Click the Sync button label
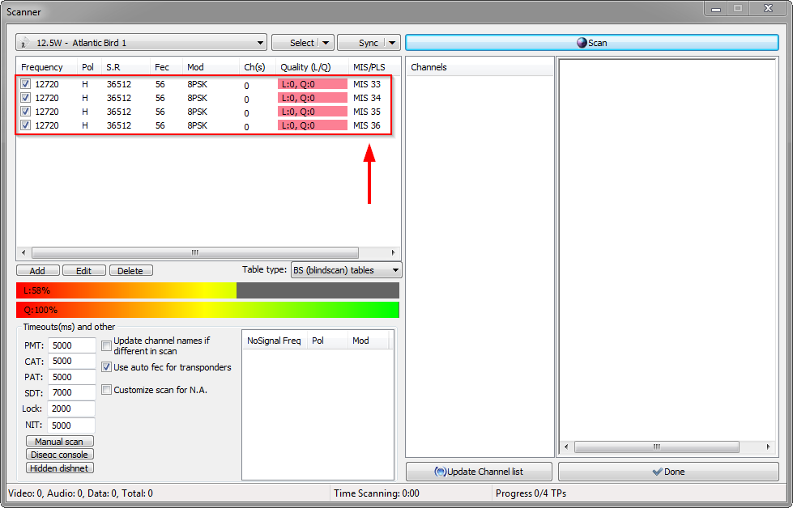Viewport: 793px width, 508px height. tap(369, 43)
